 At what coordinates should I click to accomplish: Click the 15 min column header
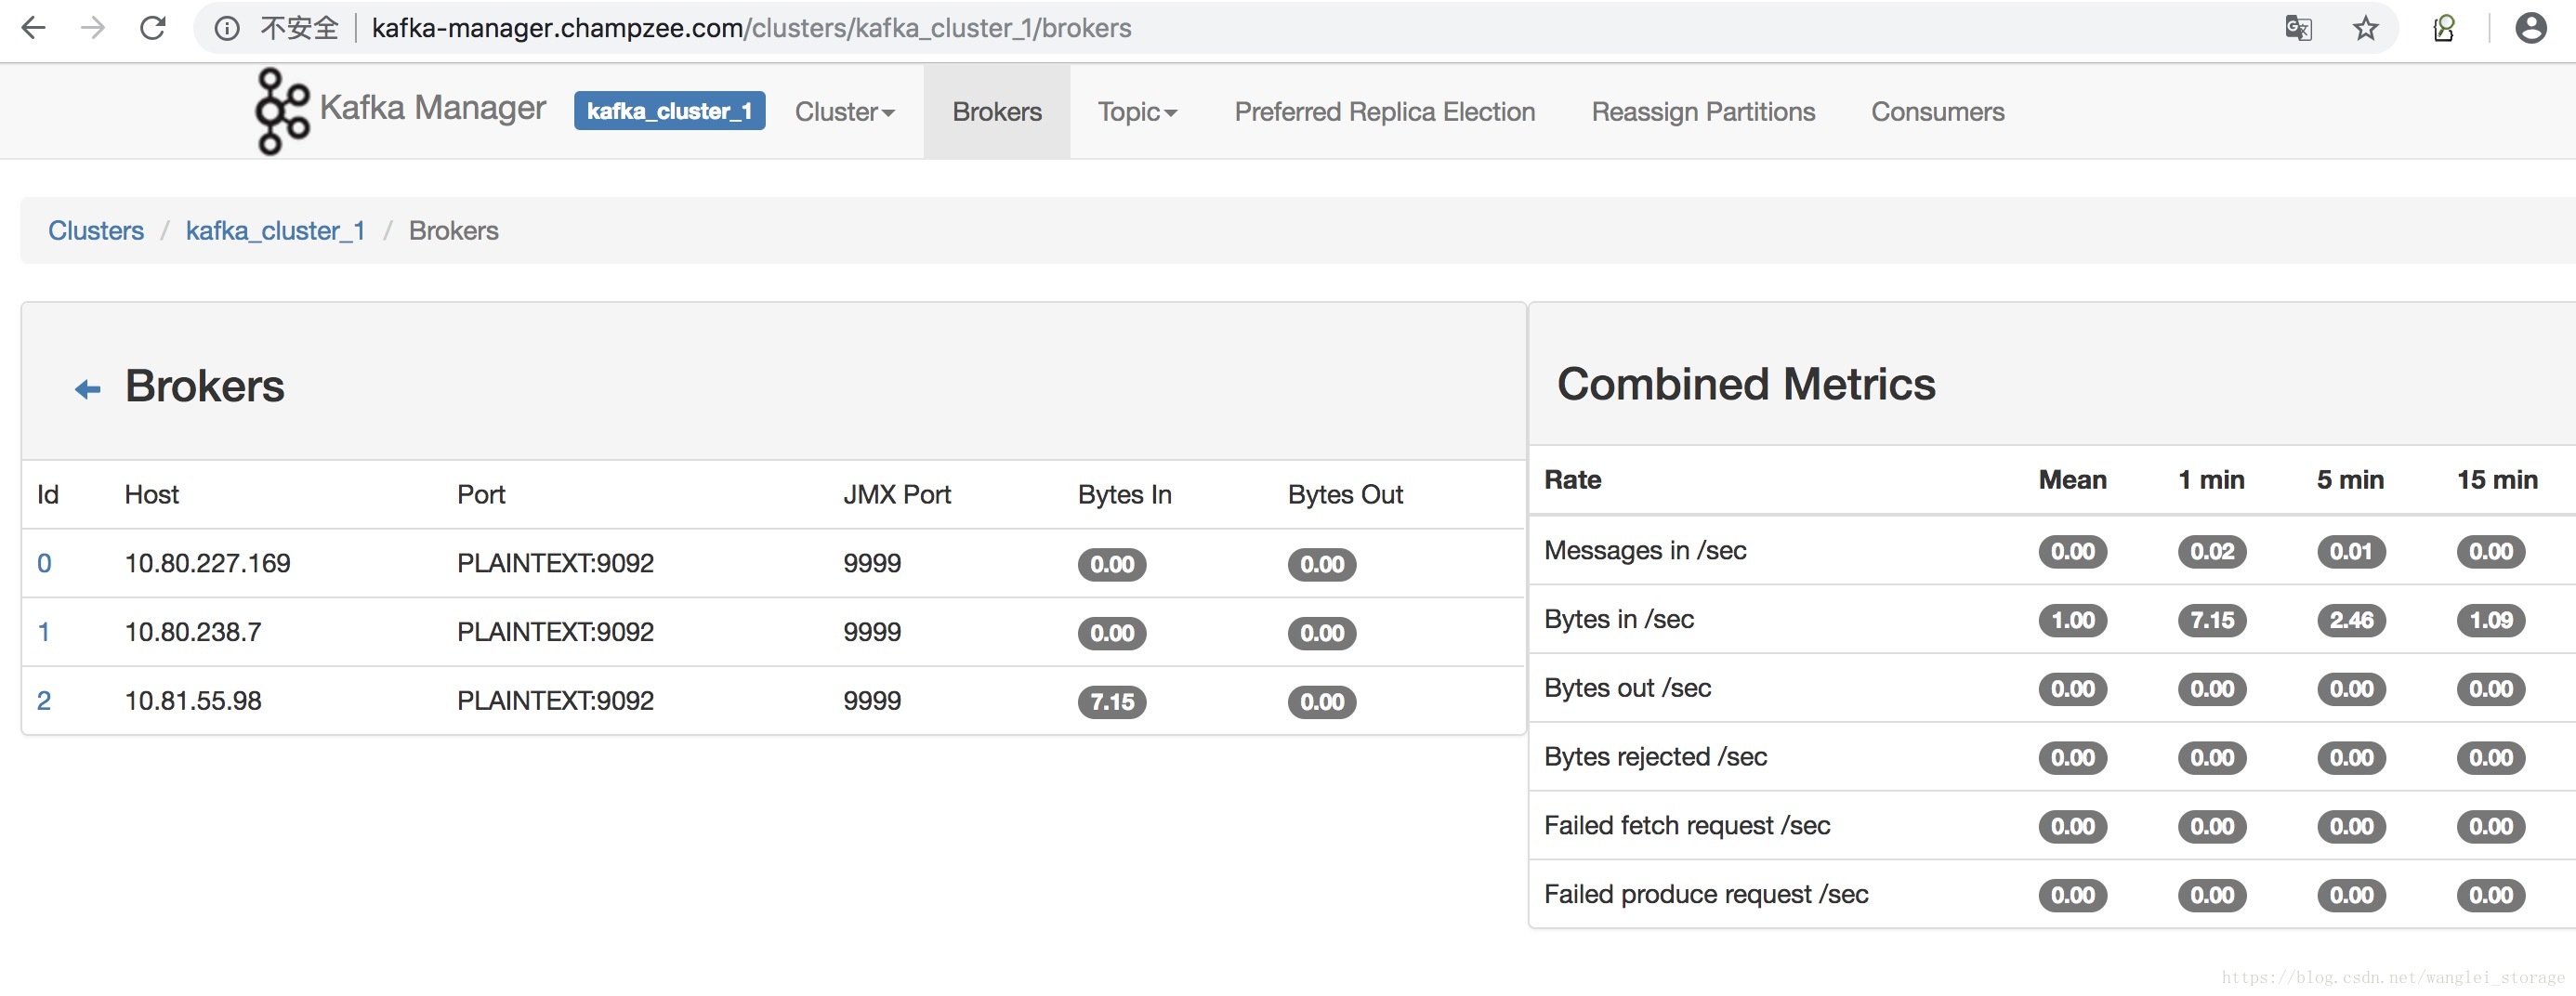tap(2497, 479)
